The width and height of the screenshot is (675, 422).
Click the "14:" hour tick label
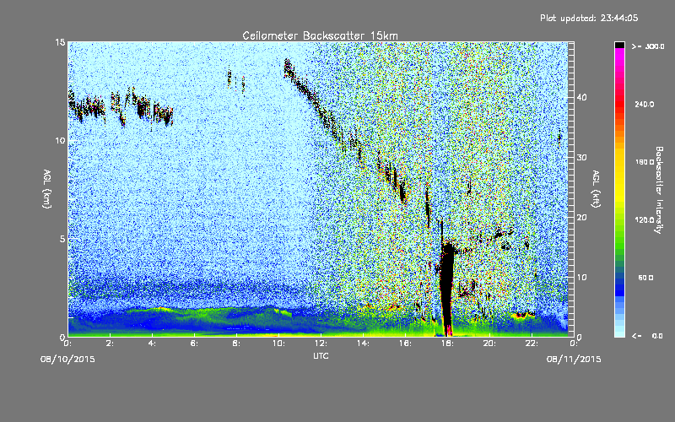point(363,344)
